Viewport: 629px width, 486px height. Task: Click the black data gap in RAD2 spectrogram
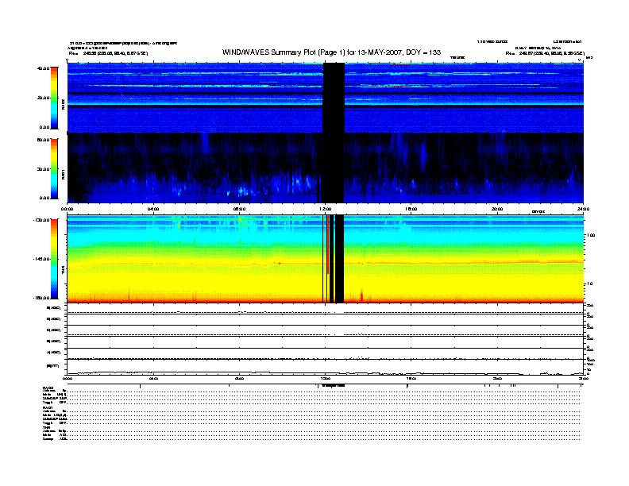pos(334,98)
